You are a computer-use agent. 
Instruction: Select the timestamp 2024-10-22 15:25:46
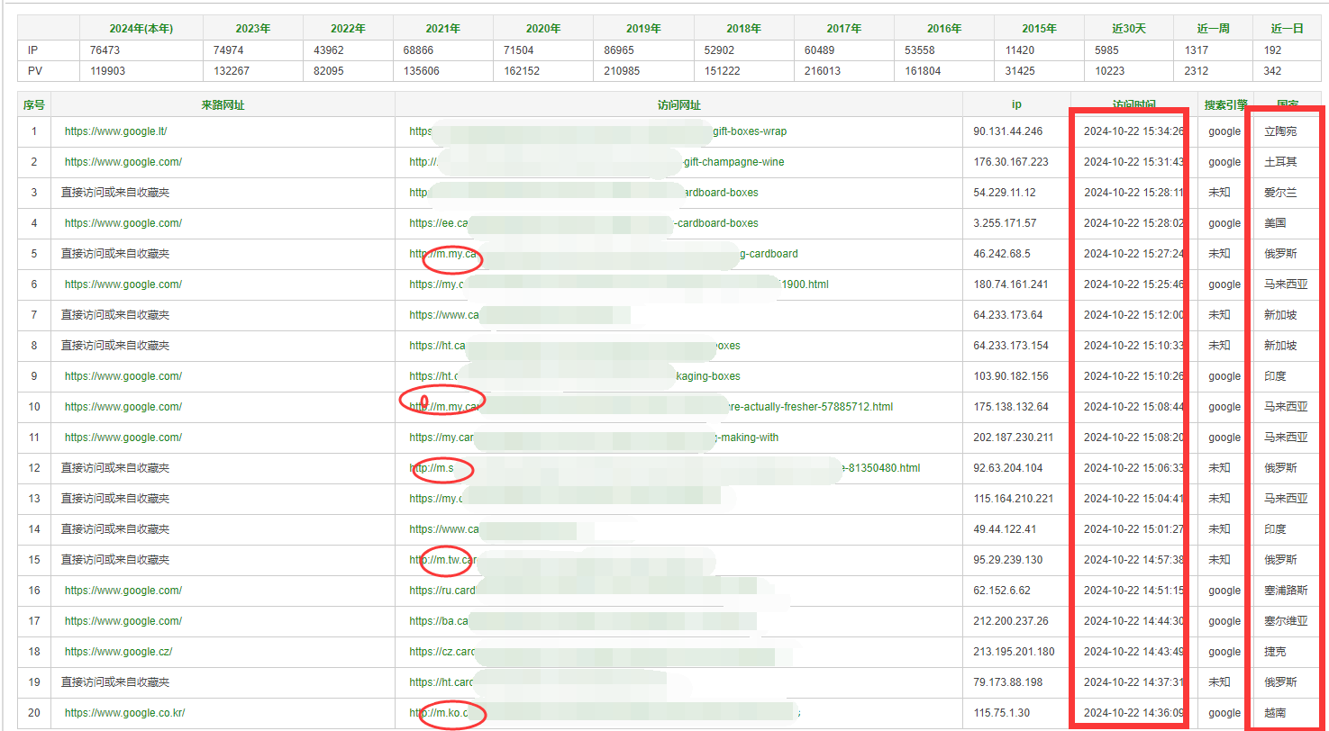pos(1133,284)
